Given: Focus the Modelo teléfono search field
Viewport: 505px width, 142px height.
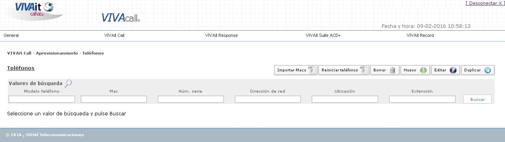Looking at the screenshot, I should point(42,99).
